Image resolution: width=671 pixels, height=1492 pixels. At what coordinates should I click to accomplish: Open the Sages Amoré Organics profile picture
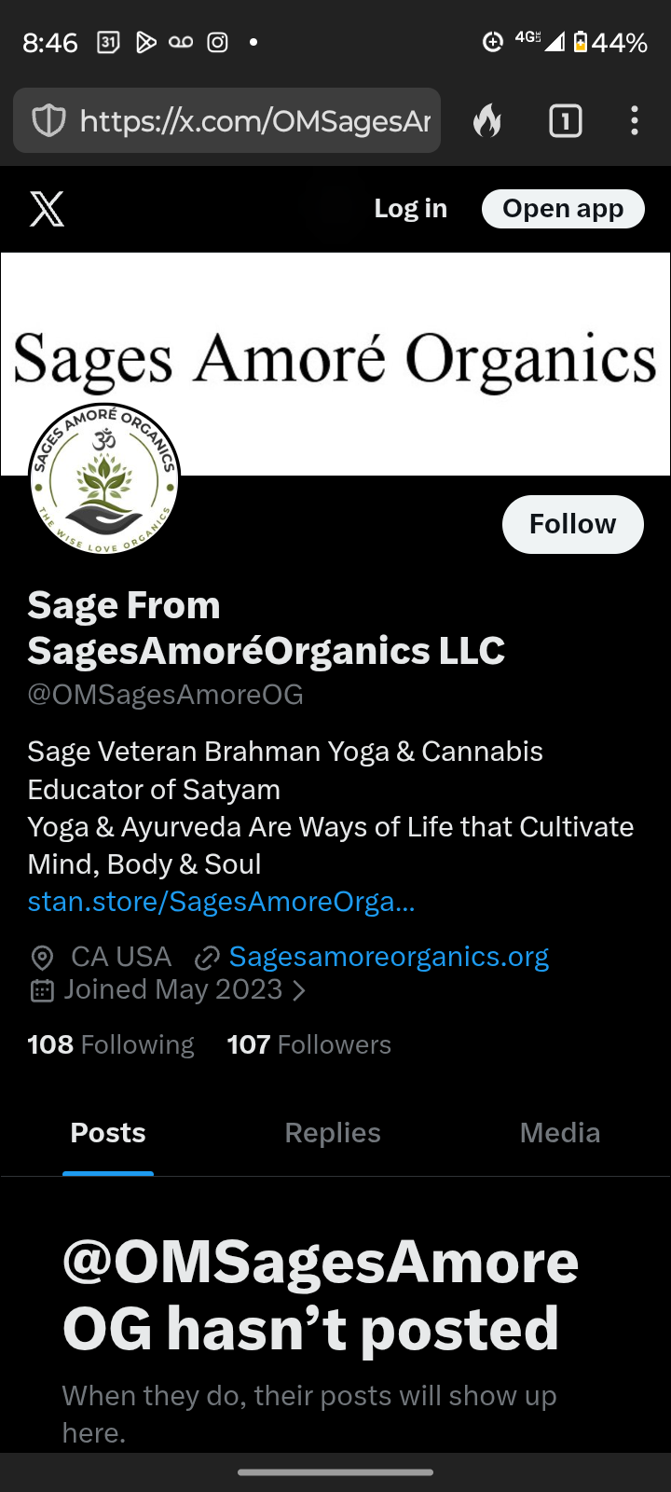coord(103,479)
